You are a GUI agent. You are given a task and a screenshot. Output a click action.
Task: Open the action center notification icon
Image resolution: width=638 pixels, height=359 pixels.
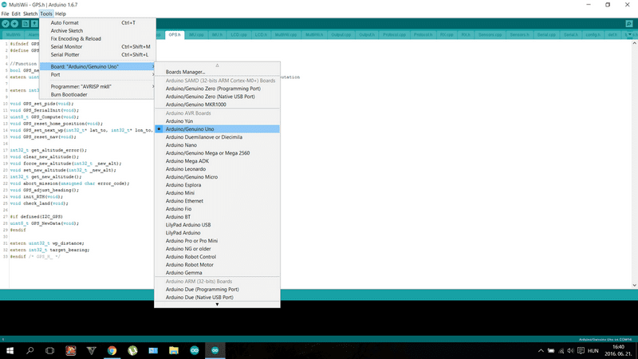[581, 351]
